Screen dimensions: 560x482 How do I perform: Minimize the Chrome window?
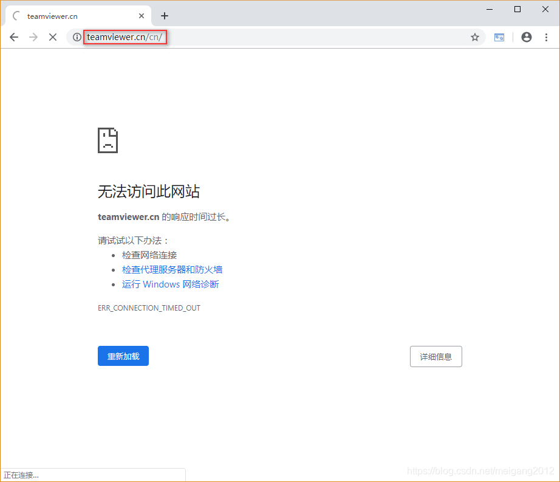tap(490, 9)
